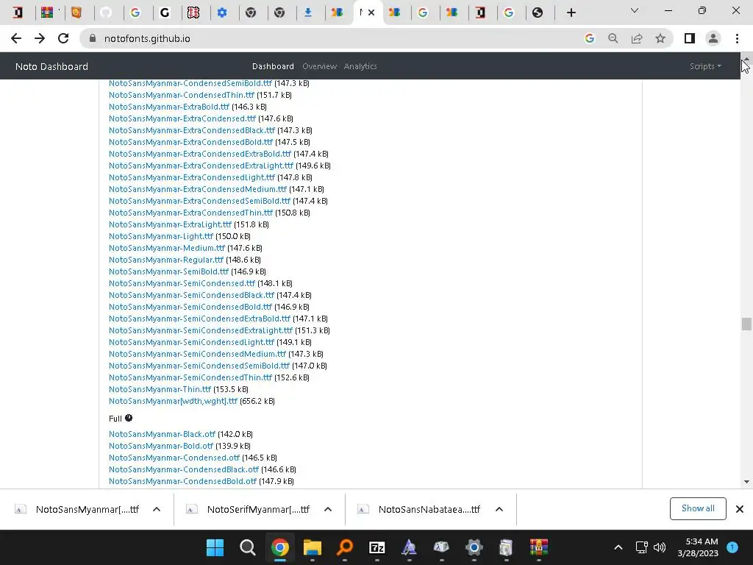Image resolution: width=753 pixels, height=565 pixels.
Task: Open the orange magnifier app on the taskbar
Action: point(344,547)
